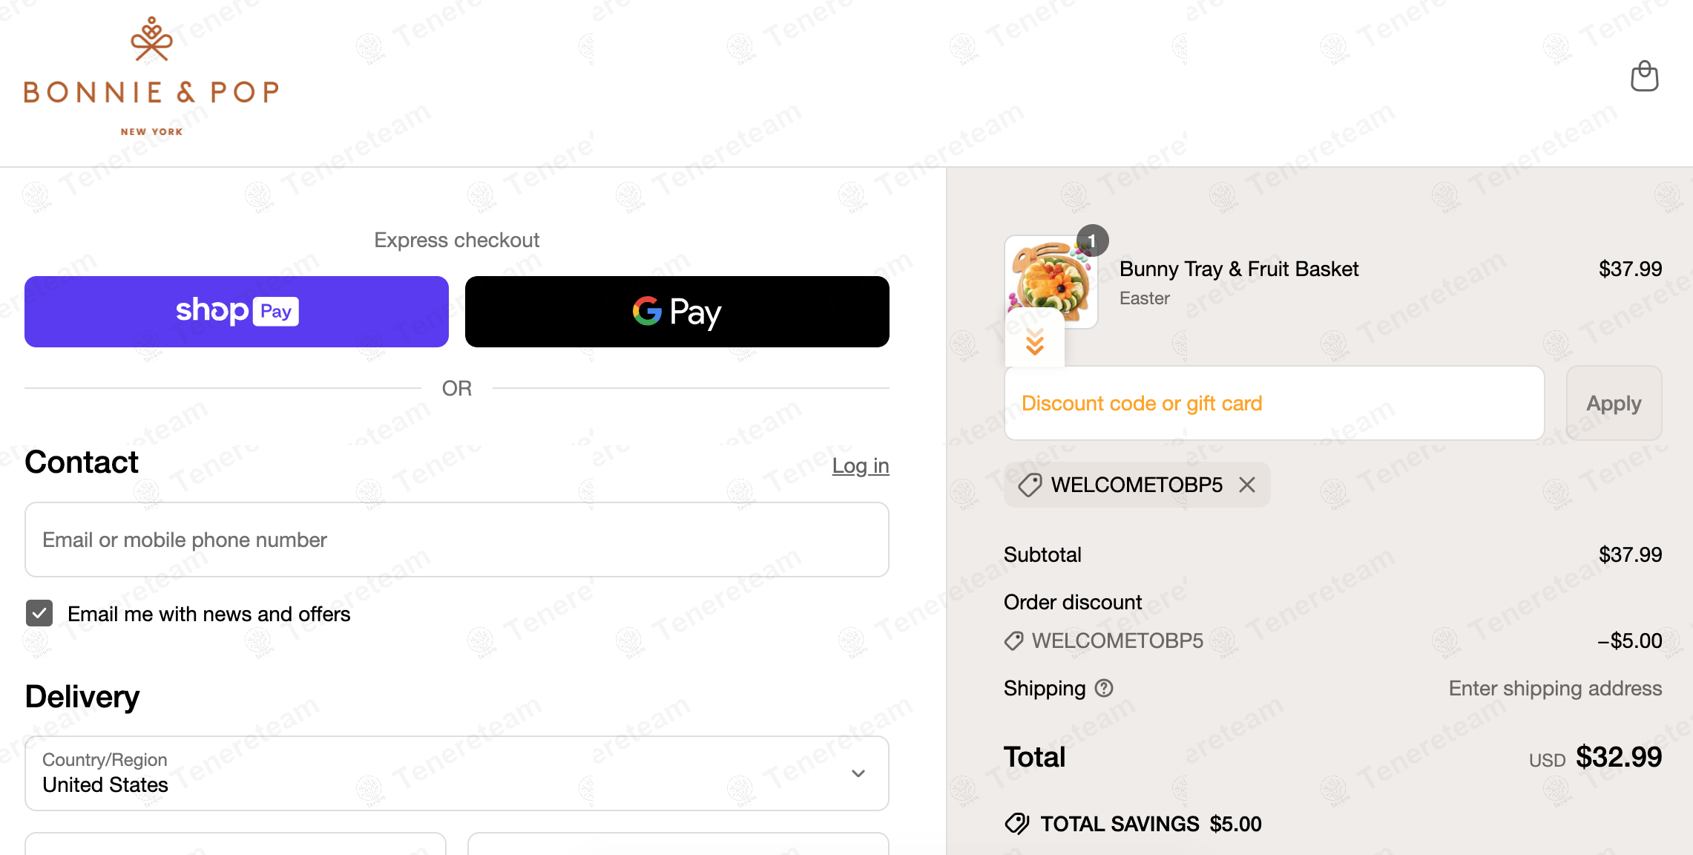Click the double chevron scroll-down icon
The height and width of the screenshot is (855, 1693).
1034,343
